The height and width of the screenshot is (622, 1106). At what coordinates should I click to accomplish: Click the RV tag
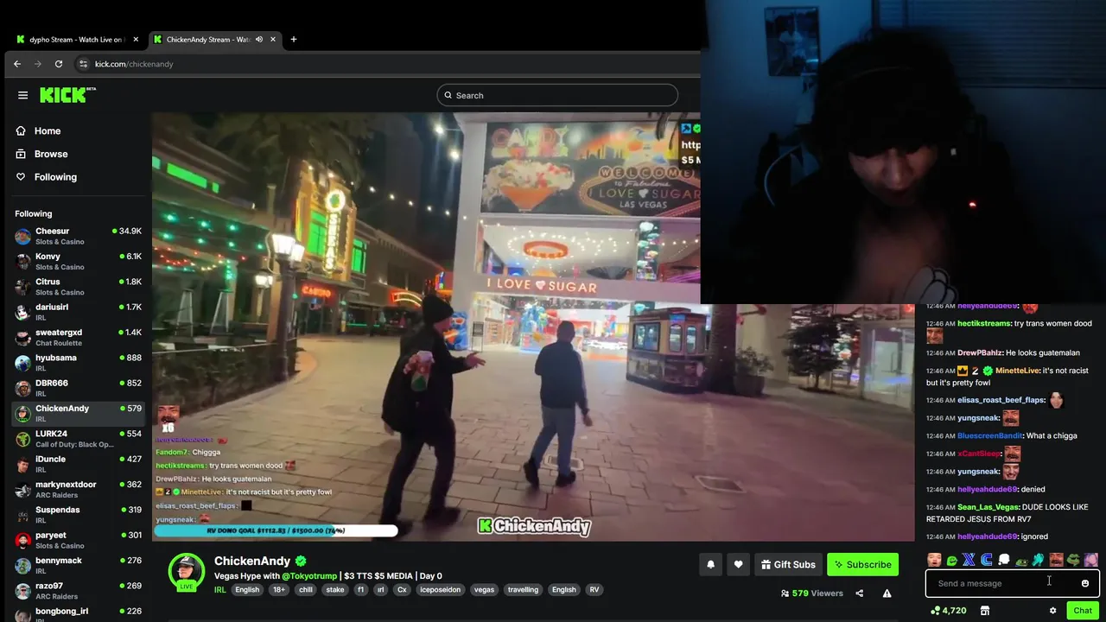point(594,590)
